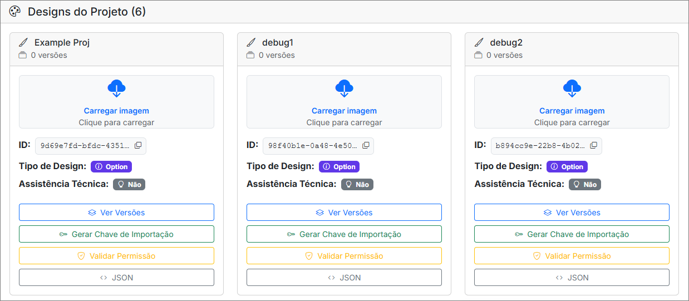
Task: Click the Option badge in debug2
Action: click(x=567, y=166)
